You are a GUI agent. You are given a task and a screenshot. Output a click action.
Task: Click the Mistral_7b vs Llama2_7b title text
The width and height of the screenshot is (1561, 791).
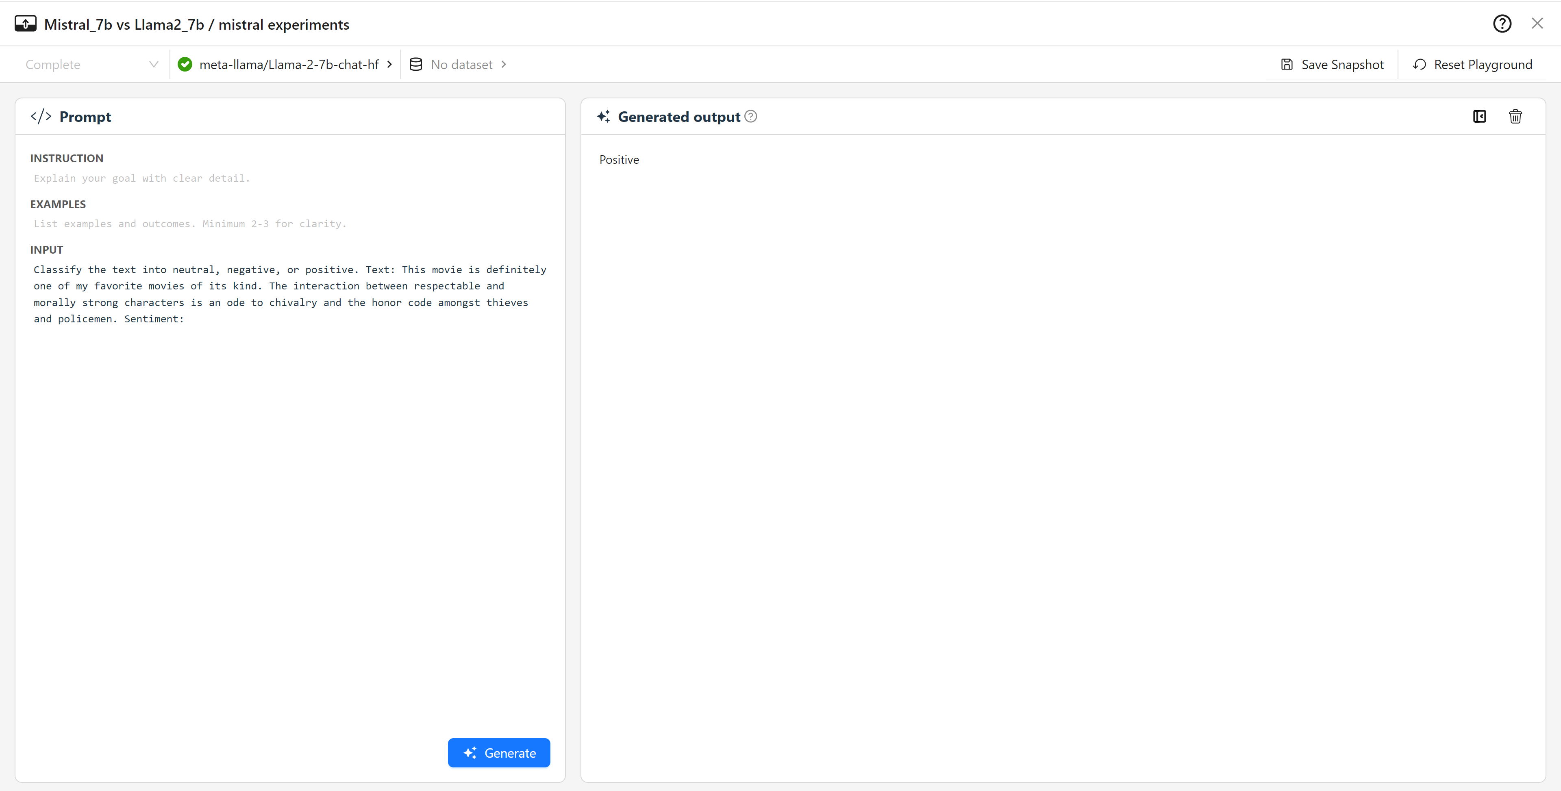[x=124, y=24]
